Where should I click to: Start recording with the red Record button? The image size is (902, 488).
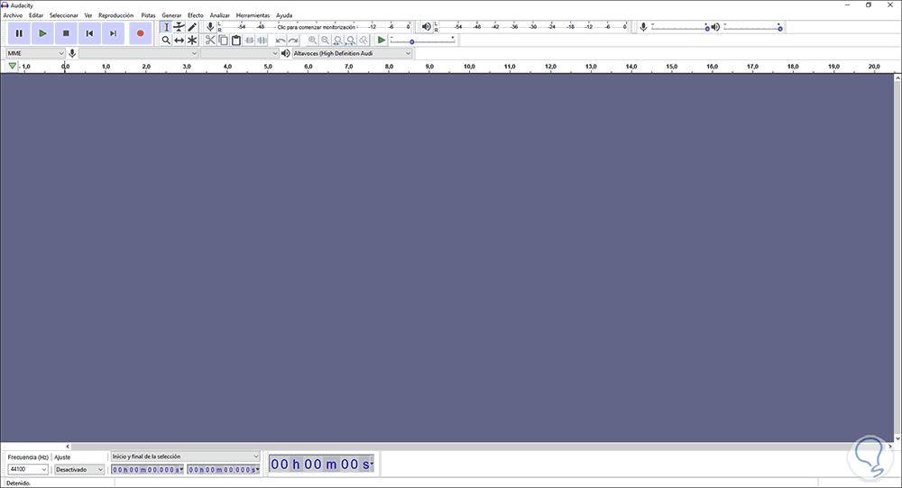[141, 33]
